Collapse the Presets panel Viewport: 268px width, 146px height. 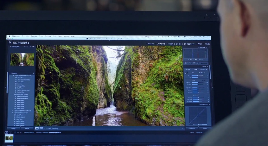(x=10, y=73)
